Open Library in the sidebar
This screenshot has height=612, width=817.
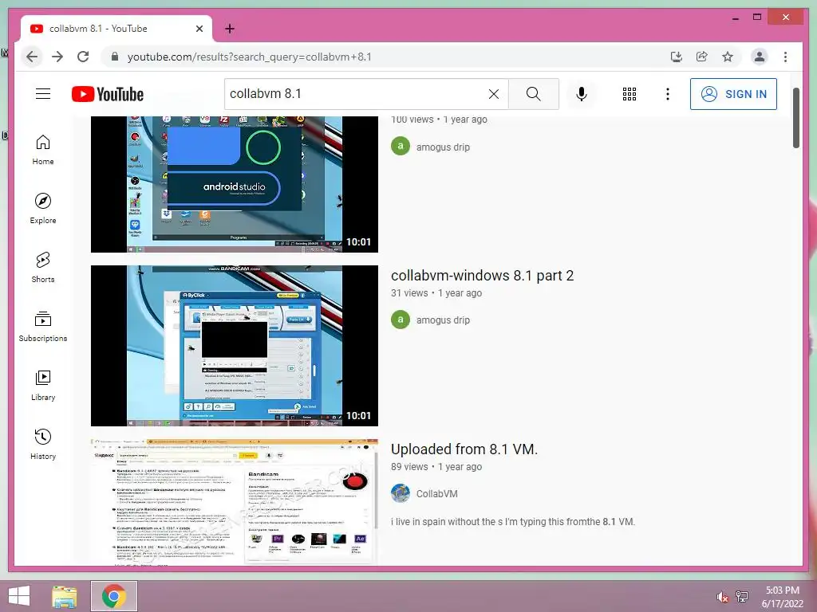pyautogui.click(x=43, y=385)
